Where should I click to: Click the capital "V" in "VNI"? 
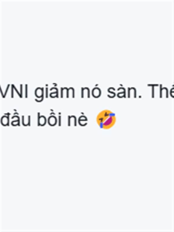click(4, 91)
